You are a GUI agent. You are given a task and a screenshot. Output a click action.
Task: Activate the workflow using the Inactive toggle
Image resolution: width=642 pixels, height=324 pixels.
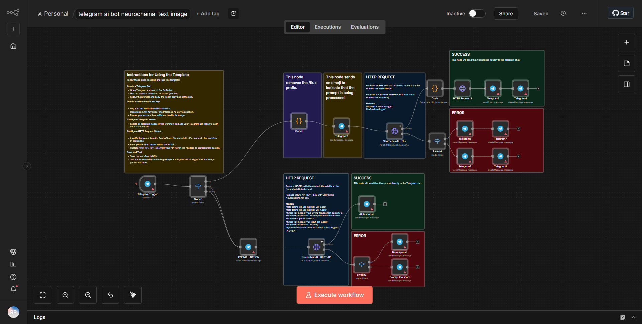click(x=476, y=14)
